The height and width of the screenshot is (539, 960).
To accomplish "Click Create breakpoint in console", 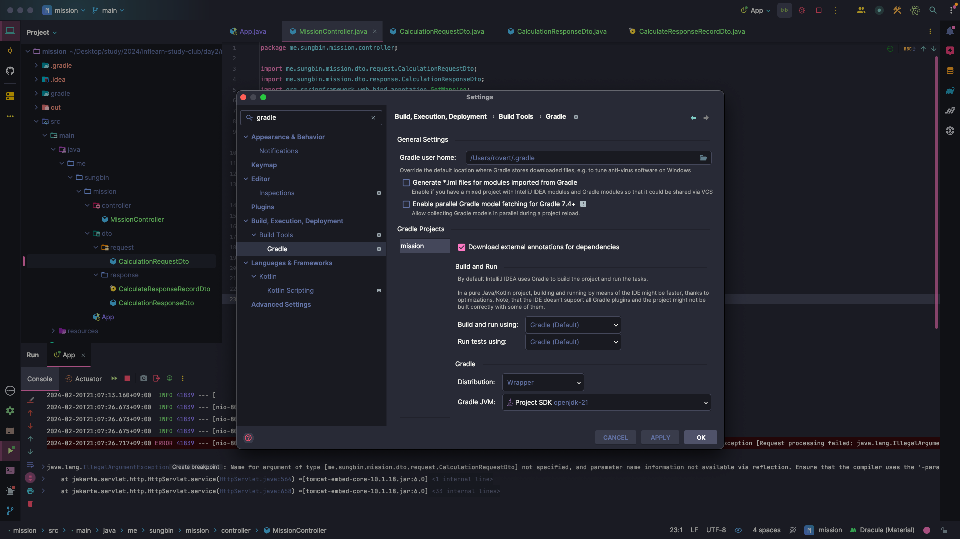I will (x=196, y=467).
